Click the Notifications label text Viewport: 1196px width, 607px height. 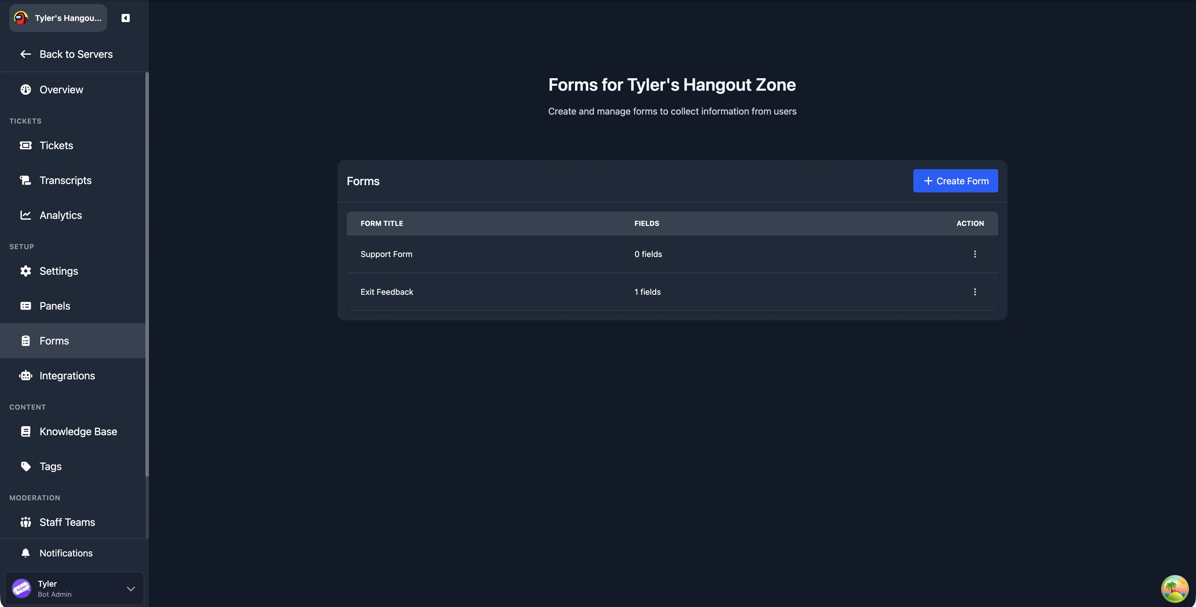[x=66, y=553]
